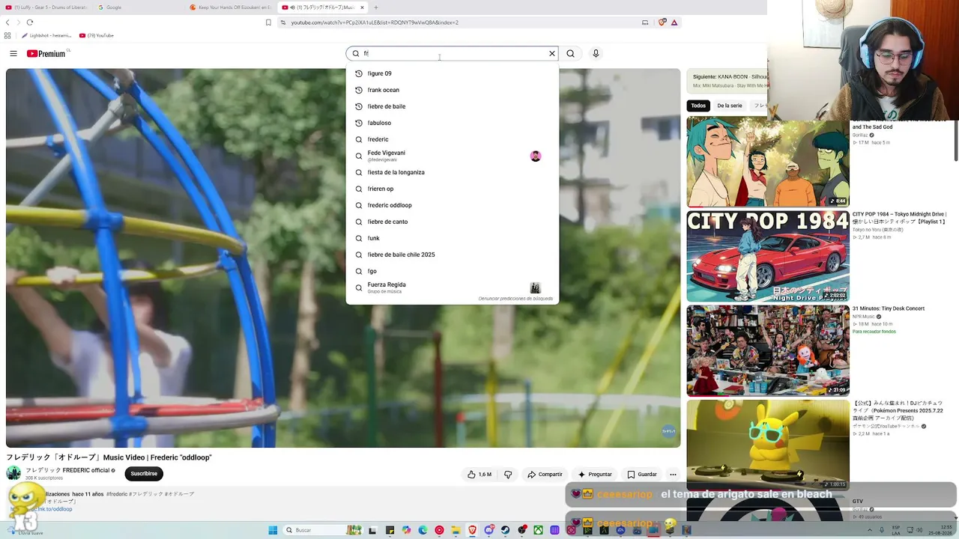This screenshot has width=959, height=539.
Task: Open the Gorillaz video thumbnail
Action: 768,162
